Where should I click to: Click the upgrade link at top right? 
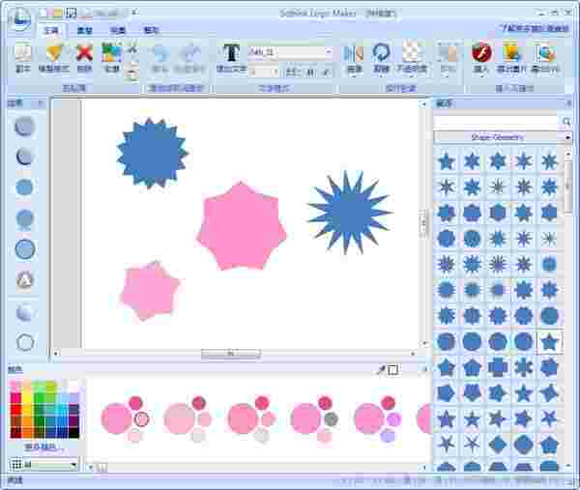tap(535, 28)
